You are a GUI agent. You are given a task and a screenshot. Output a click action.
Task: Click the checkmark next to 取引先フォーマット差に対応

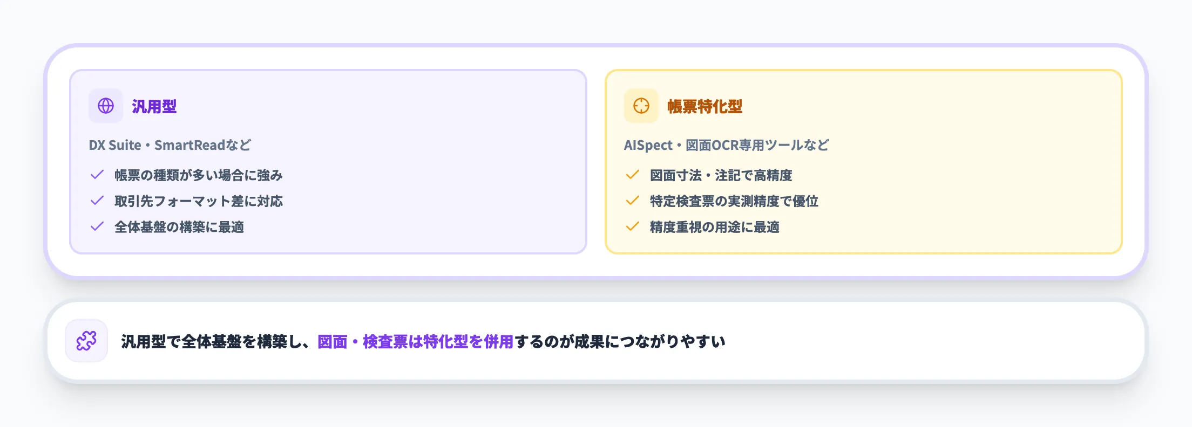click(x=97, y=201)
